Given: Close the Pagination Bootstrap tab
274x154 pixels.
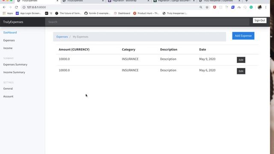Looking at the screenshot, I should coord(149,1).
